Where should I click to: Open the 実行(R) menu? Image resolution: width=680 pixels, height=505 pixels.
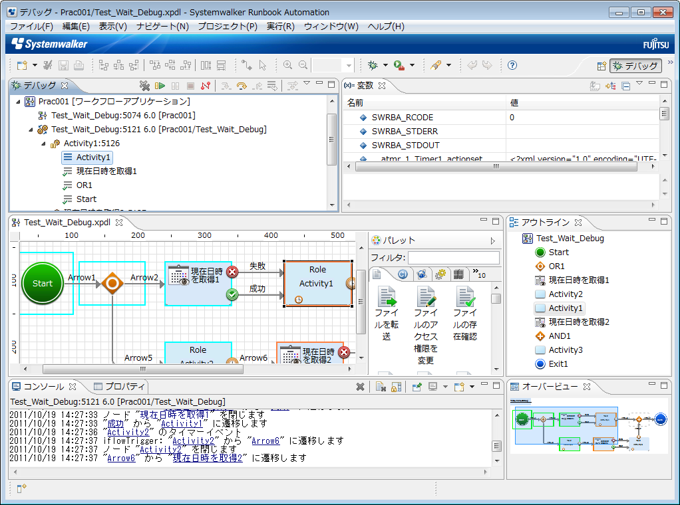coord(281,27)
